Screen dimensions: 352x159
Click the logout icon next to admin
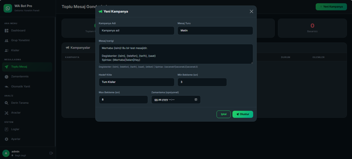[x=51, y=153]
